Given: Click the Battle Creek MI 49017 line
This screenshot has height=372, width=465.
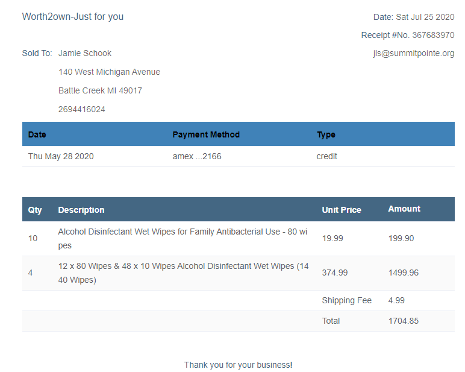Looking at the screenshot, I should point(100,90).
